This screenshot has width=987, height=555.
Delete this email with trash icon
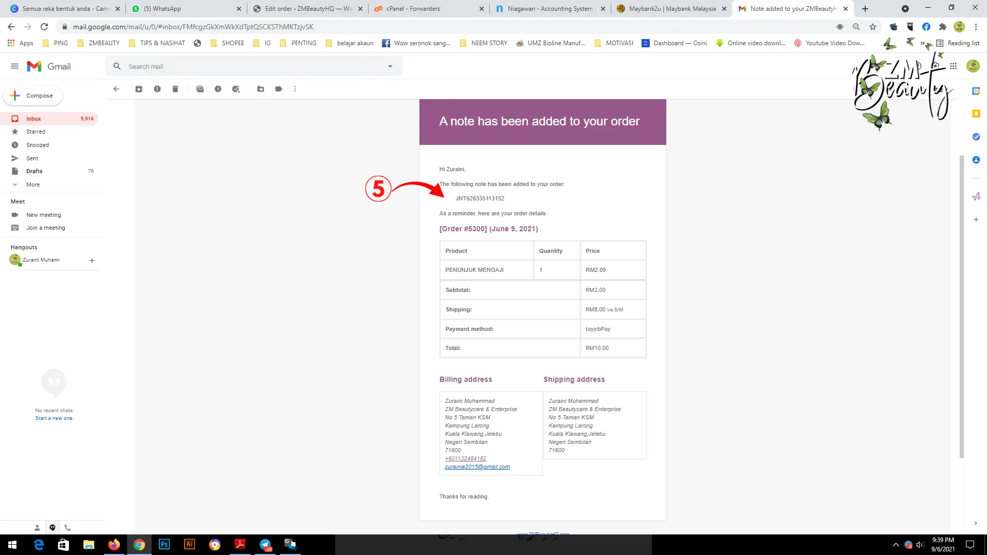pyautogui.click(x=175, y=89)
